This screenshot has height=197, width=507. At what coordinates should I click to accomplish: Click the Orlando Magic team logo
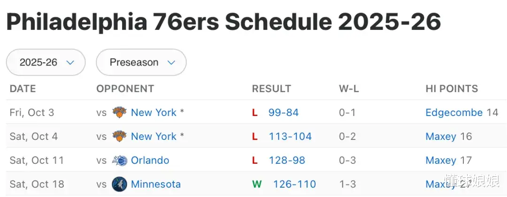[119, 160]
